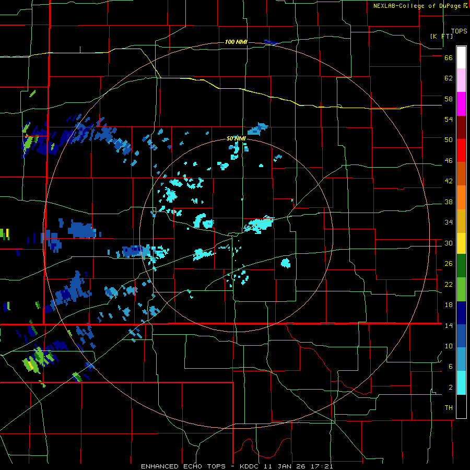Image resolution: width=470 pixels, height=470 pixels.
Task: Click the legend value 14
Action: click(449, 325)
